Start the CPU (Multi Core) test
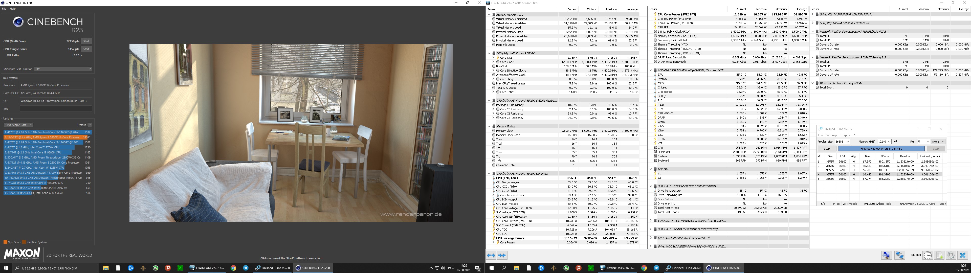Screen dimensions: 971x273 point(86,41)
